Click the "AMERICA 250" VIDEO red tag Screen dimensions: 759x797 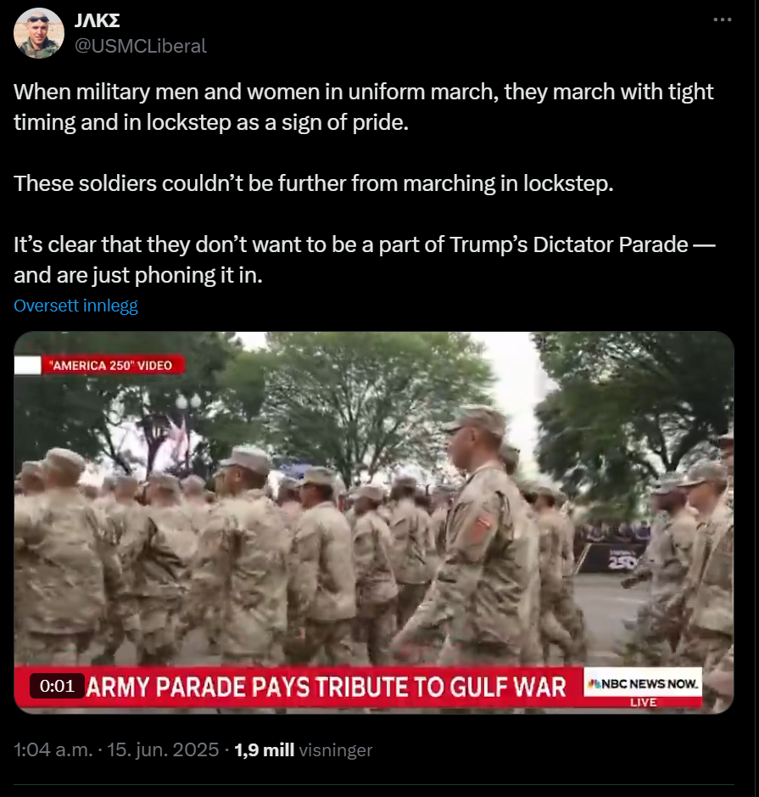tap(114, 365)
